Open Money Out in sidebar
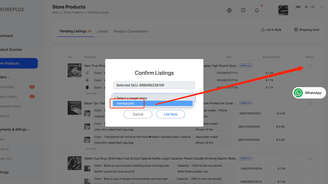The image size is (328, 184). (x=6, y=159)
